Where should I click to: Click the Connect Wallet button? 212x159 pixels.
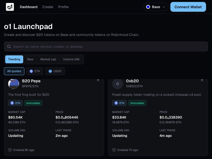coord(188,7)
